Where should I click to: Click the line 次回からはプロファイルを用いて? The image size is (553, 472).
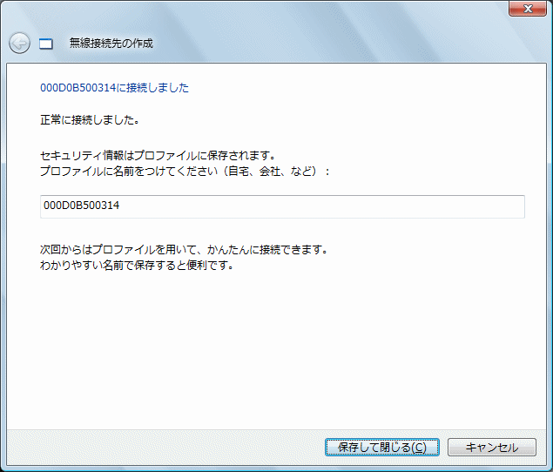pos(185,250)
